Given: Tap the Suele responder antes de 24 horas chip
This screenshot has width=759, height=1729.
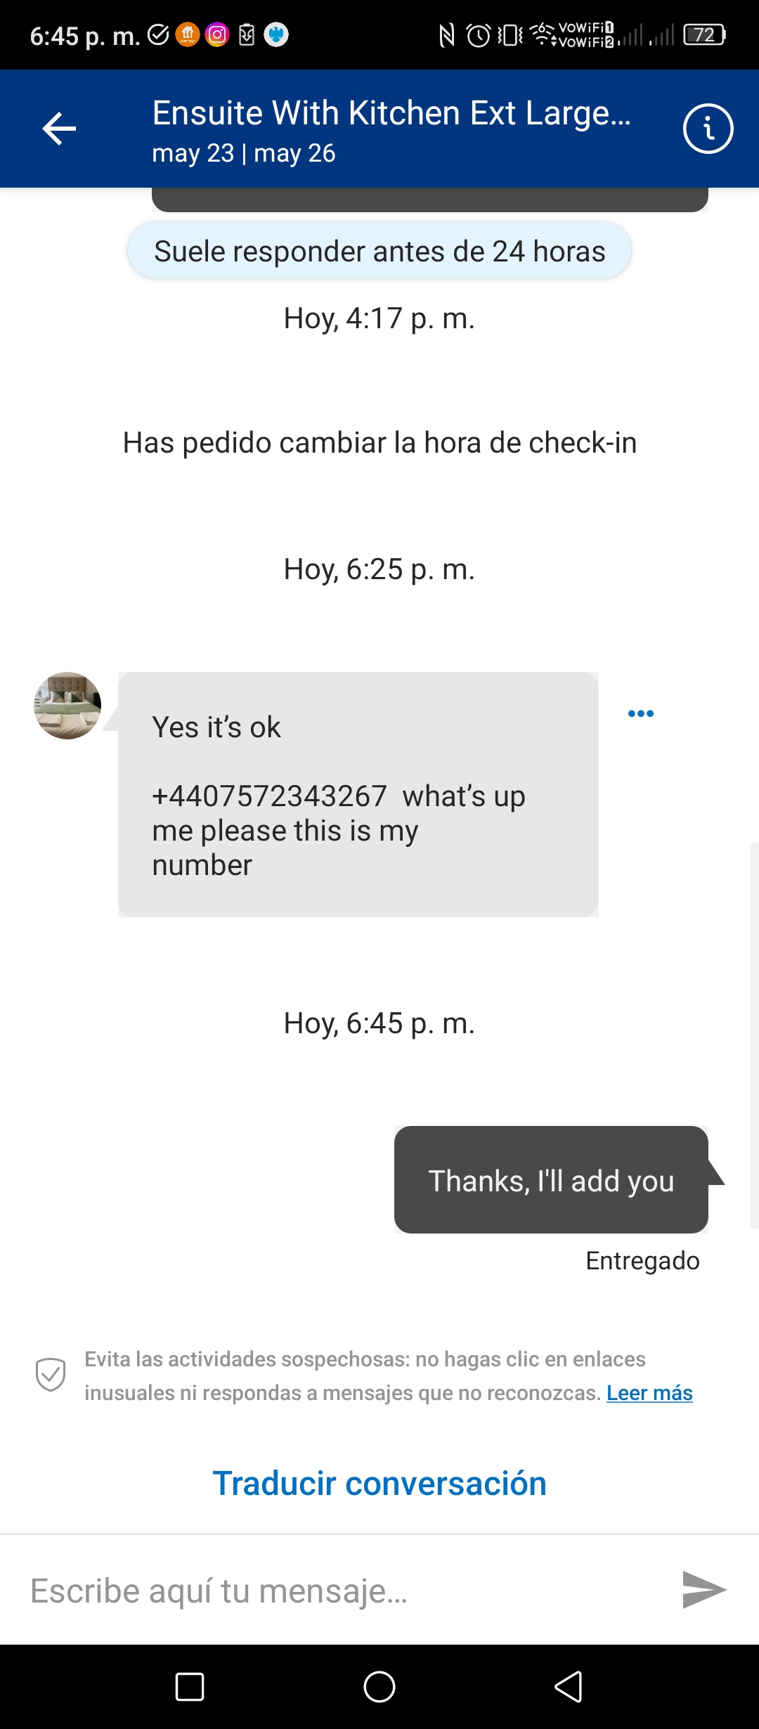Looking at the screenshot, I should (x=379, y=251).
